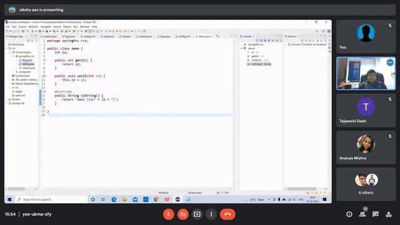Open the Edit menu in Eclipse
Image resolution: width=400 pixels, height=225 pixels.
point(14,26)
